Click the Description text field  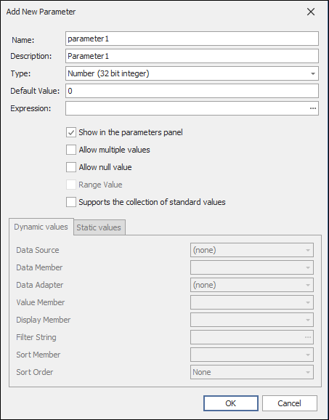click(x=192, y=56)
